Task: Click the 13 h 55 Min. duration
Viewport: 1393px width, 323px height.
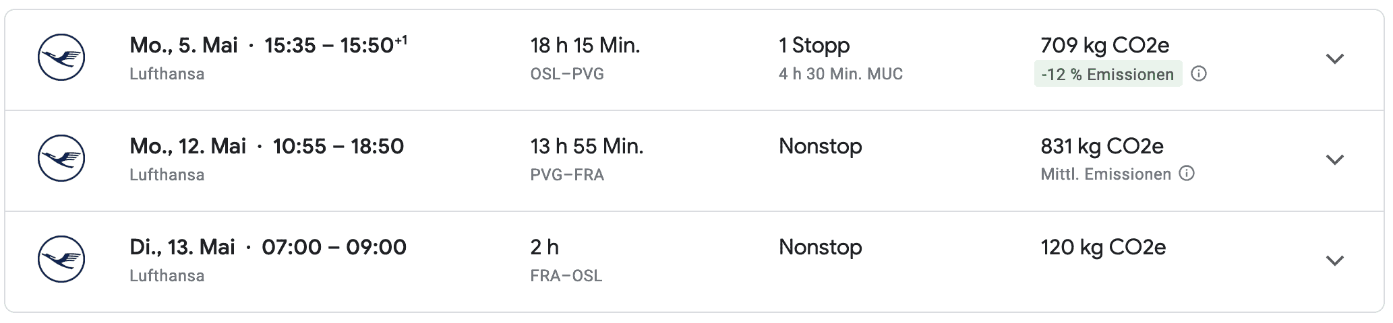Action: point(587,146)
